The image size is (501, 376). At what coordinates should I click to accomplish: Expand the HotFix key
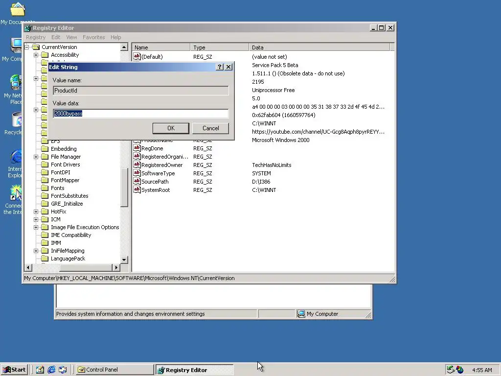tap(36, 211)
